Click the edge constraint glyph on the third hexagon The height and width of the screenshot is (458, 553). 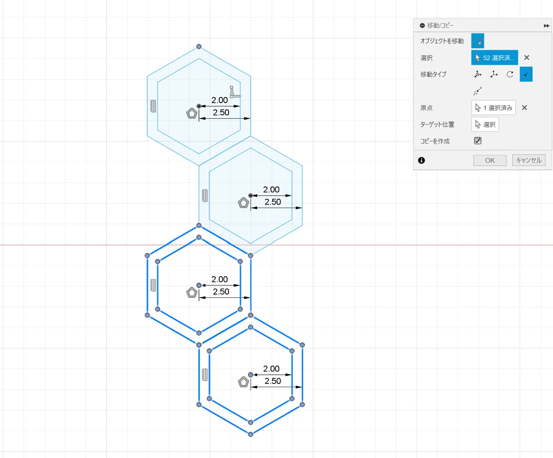(153, 285)
